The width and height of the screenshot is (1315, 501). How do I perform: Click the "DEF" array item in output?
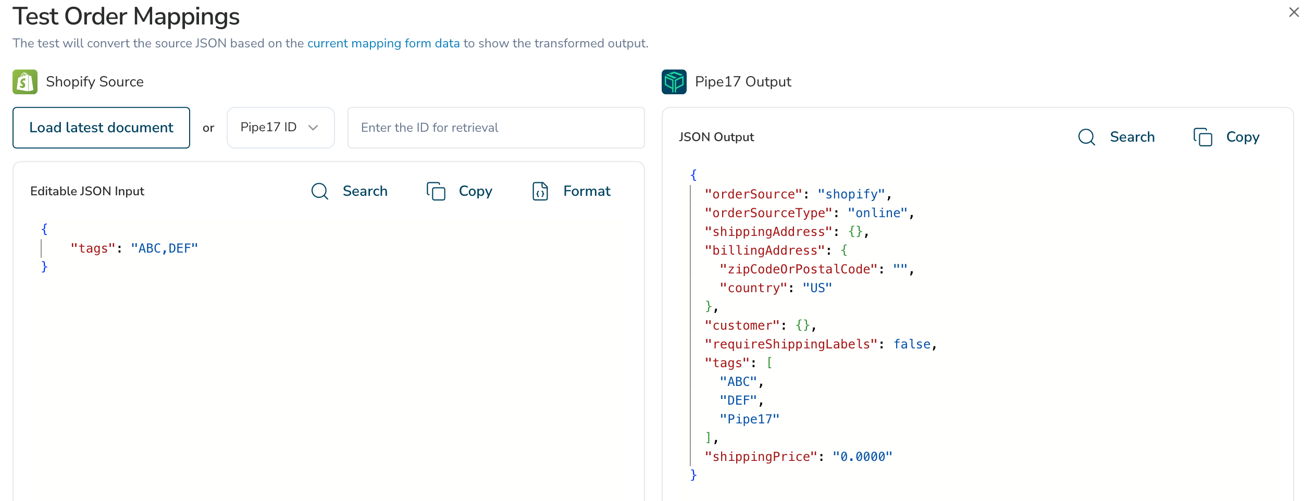point(738,400)
